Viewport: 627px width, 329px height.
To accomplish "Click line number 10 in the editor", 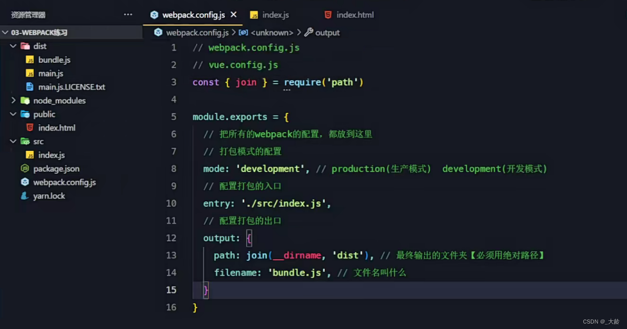I will [x=171, y=203].
